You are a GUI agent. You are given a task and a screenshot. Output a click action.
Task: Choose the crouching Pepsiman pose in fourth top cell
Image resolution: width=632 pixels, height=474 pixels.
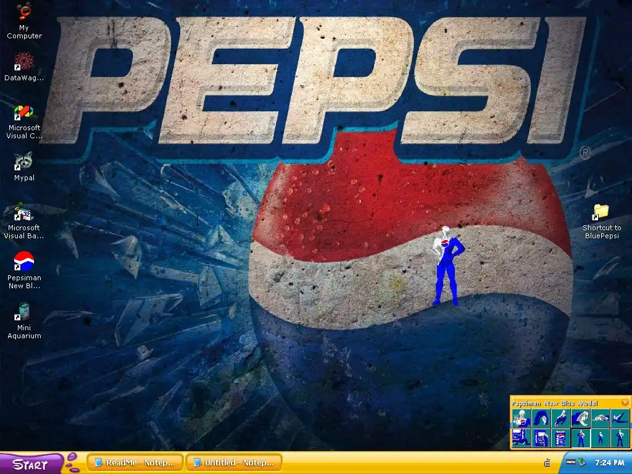[580, 418]
